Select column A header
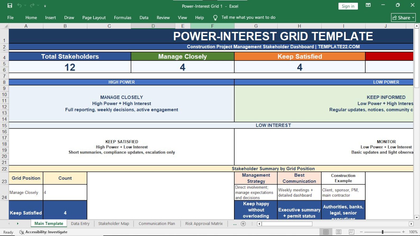 (x=26, y=26)
